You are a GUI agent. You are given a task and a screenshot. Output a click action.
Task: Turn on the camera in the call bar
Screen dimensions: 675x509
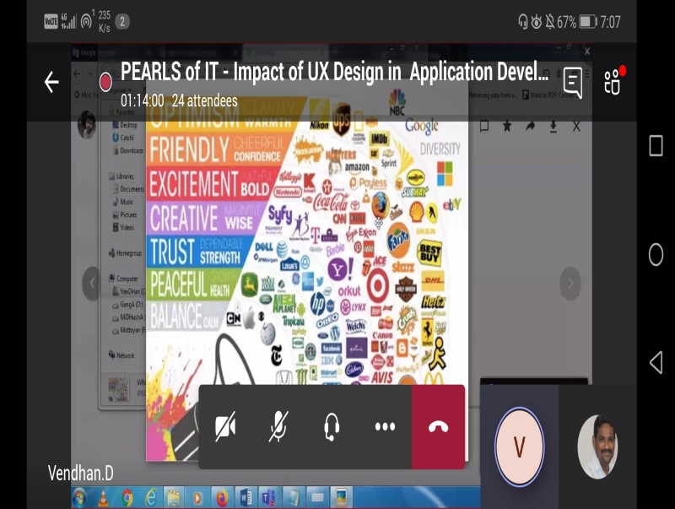[x=225, y=426]
